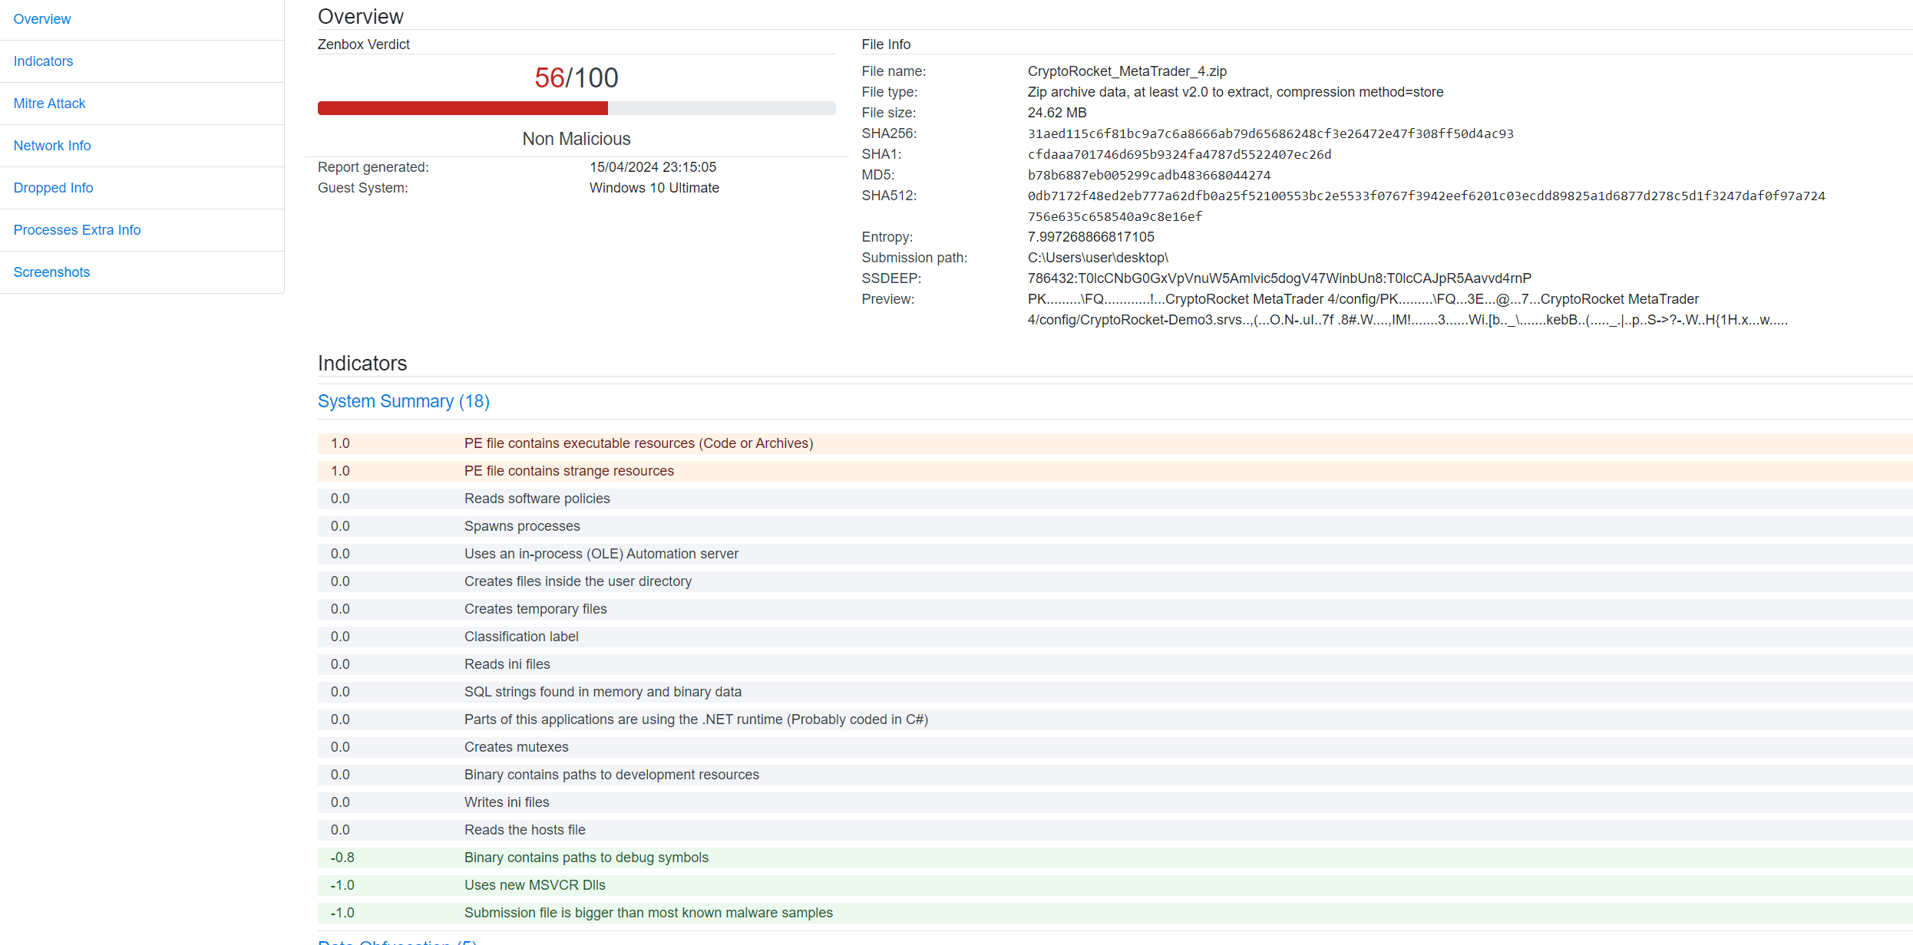Navigate to Processes Extra Info
The height and width of the screenshot is (945, 1913).
click(78, 230)
